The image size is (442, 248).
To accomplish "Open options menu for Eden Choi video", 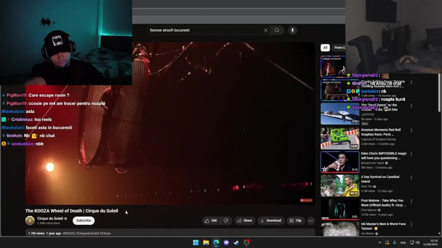I will click(411, 154).
